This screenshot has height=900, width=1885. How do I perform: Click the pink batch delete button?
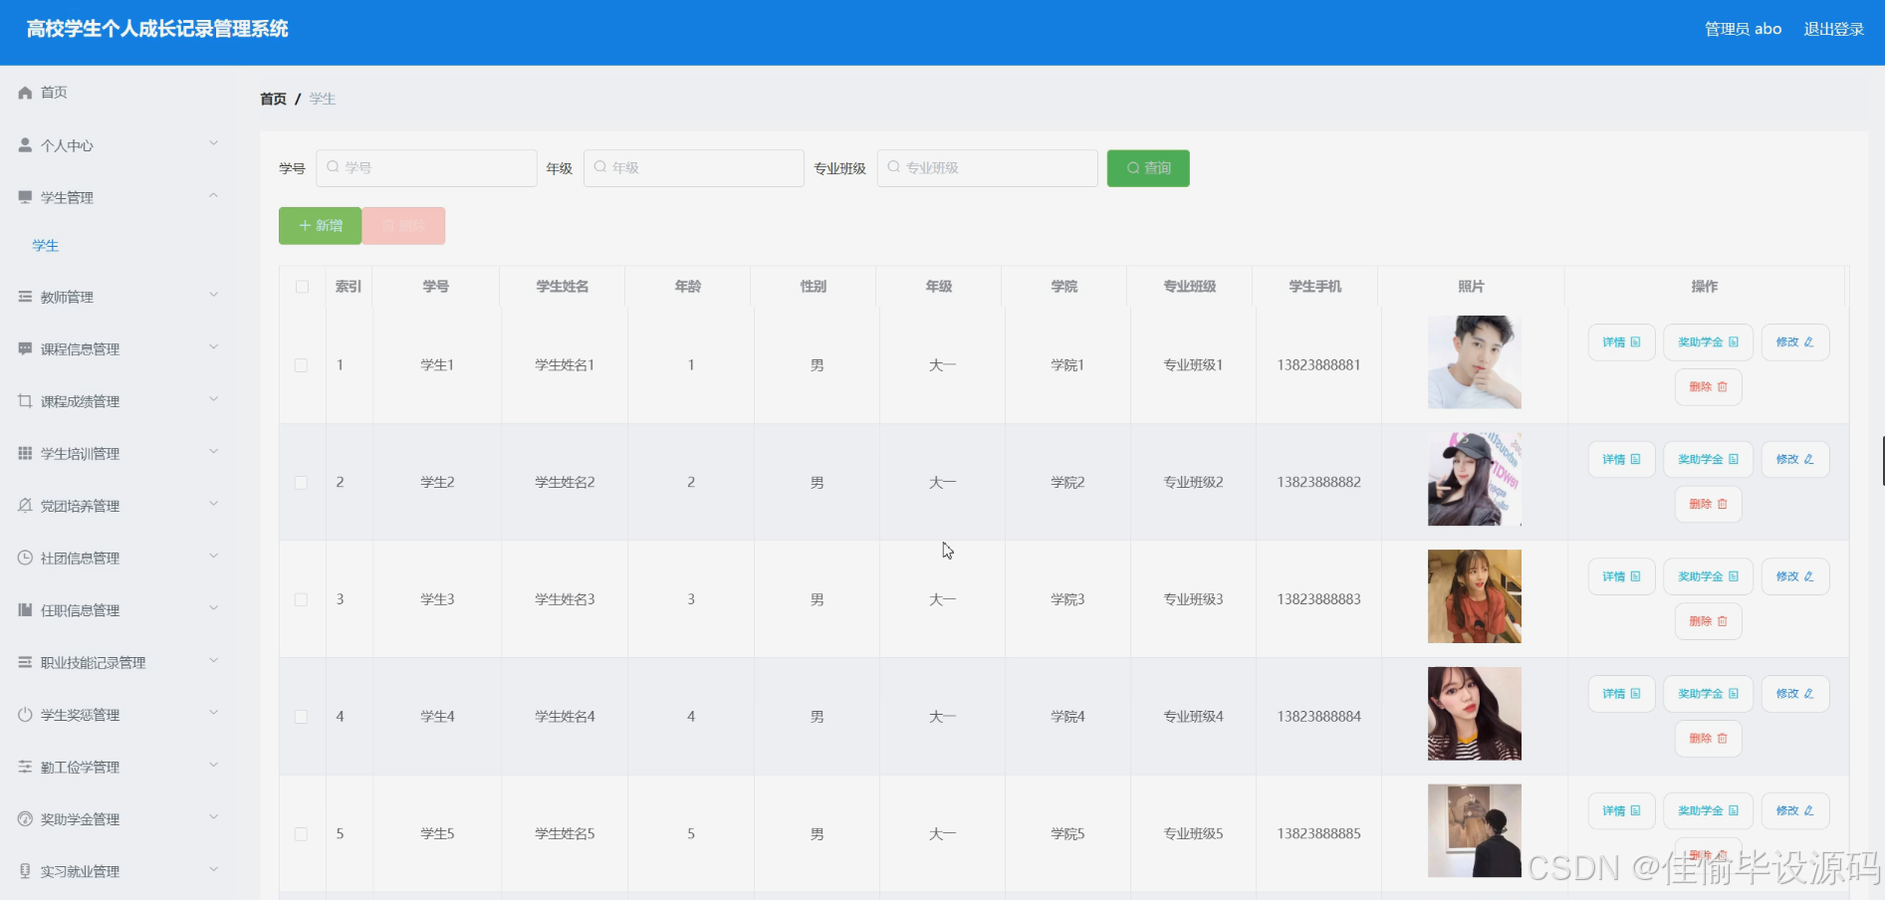coord(403,226)
